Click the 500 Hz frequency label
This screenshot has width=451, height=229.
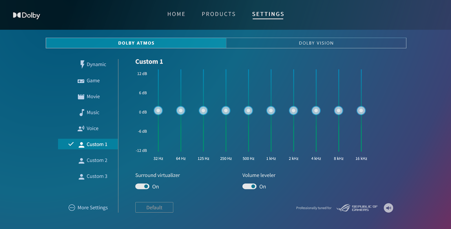249,159
